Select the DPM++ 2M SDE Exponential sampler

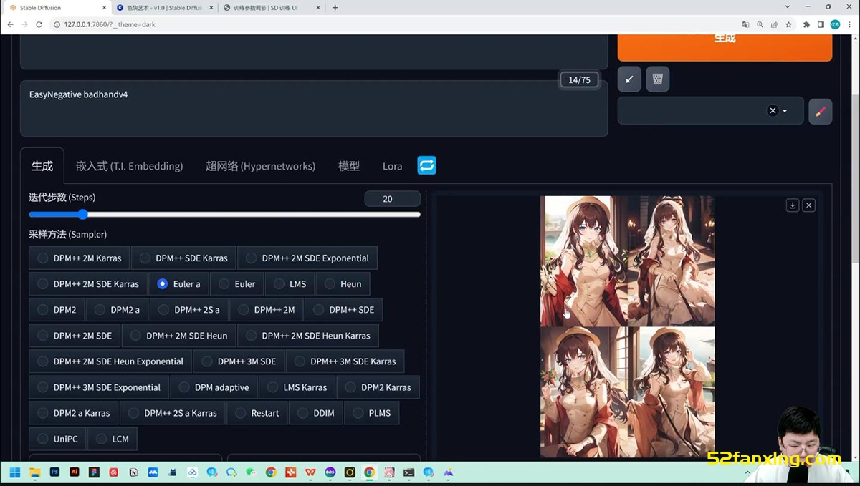tap(307, 258)
